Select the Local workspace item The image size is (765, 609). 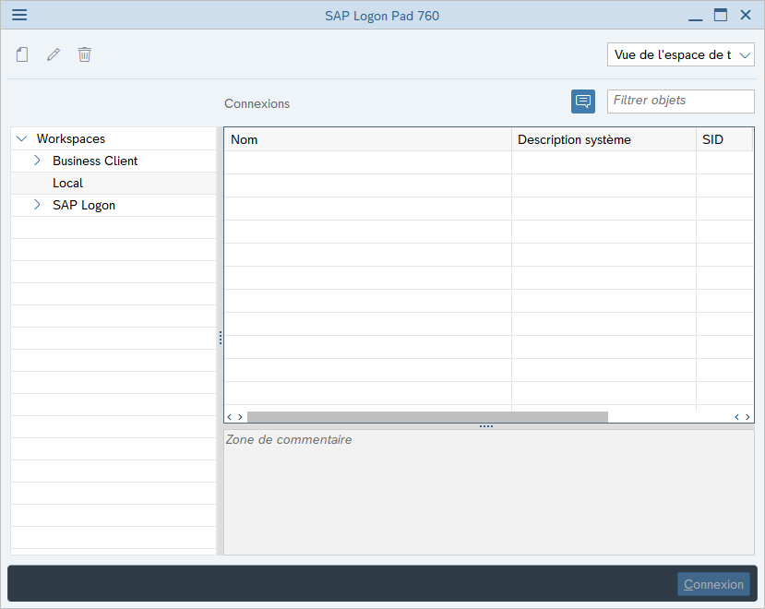coord(67,183)
